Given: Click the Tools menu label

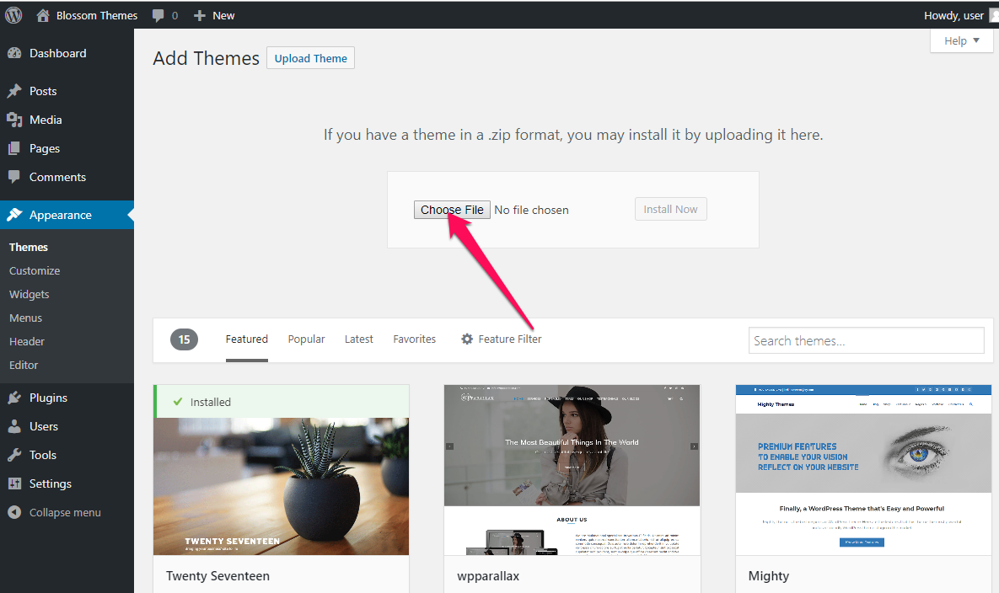Looking at the screenshot, I should 43,455.
